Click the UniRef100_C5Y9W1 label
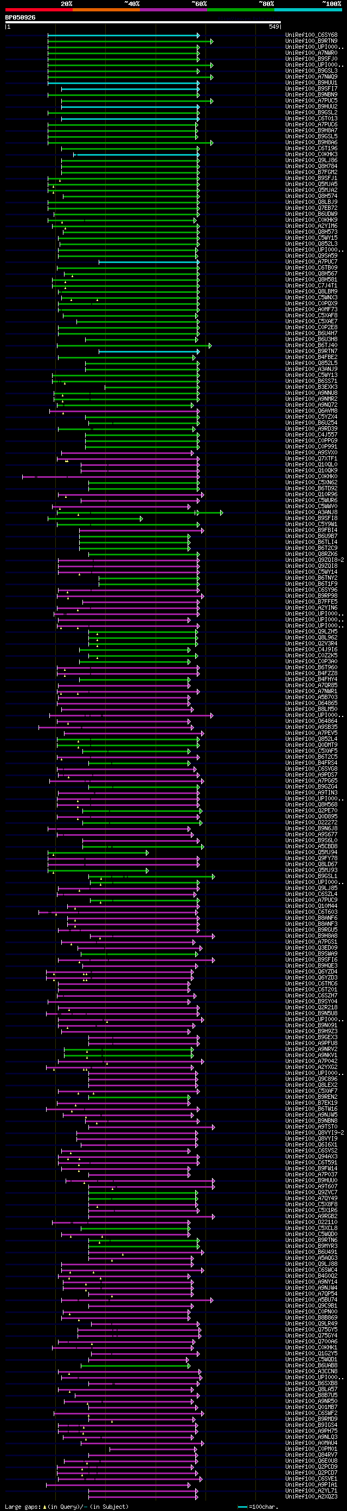The width and height of the screenshot is (347, 1511). tap(311, 524)
